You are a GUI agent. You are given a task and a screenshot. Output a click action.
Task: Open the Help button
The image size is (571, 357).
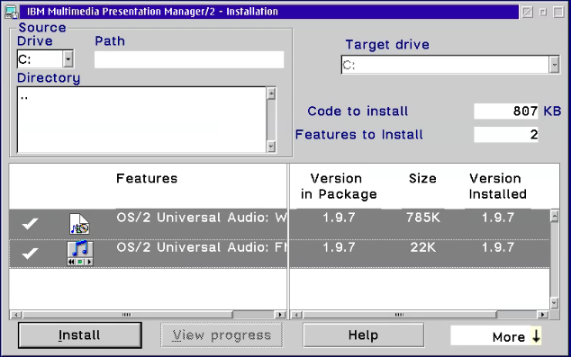[364, 335]
